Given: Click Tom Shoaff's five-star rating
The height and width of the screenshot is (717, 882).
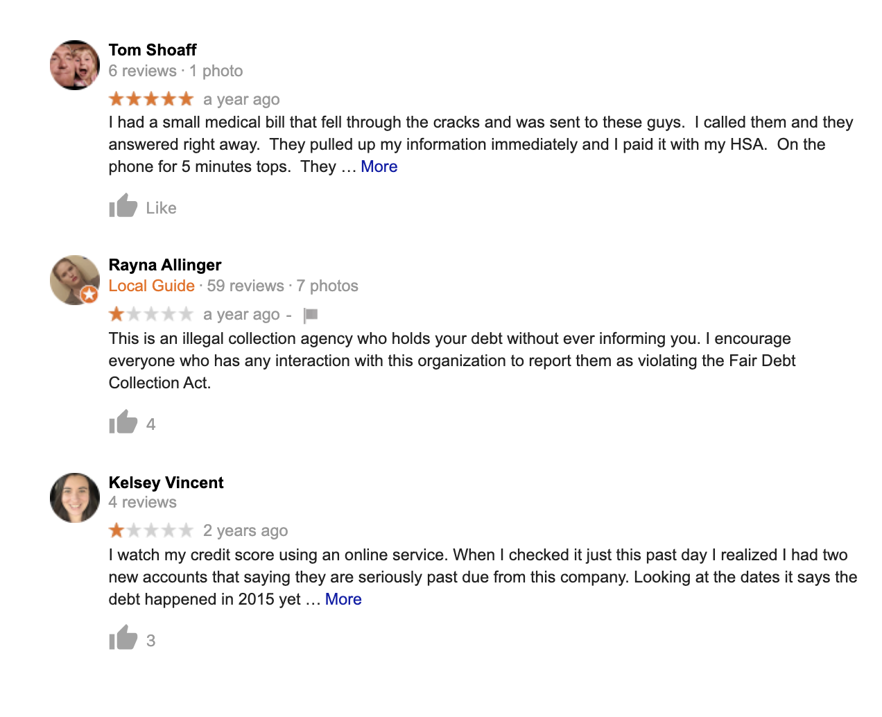Looking at the screenshot, I should coord(151,99).
